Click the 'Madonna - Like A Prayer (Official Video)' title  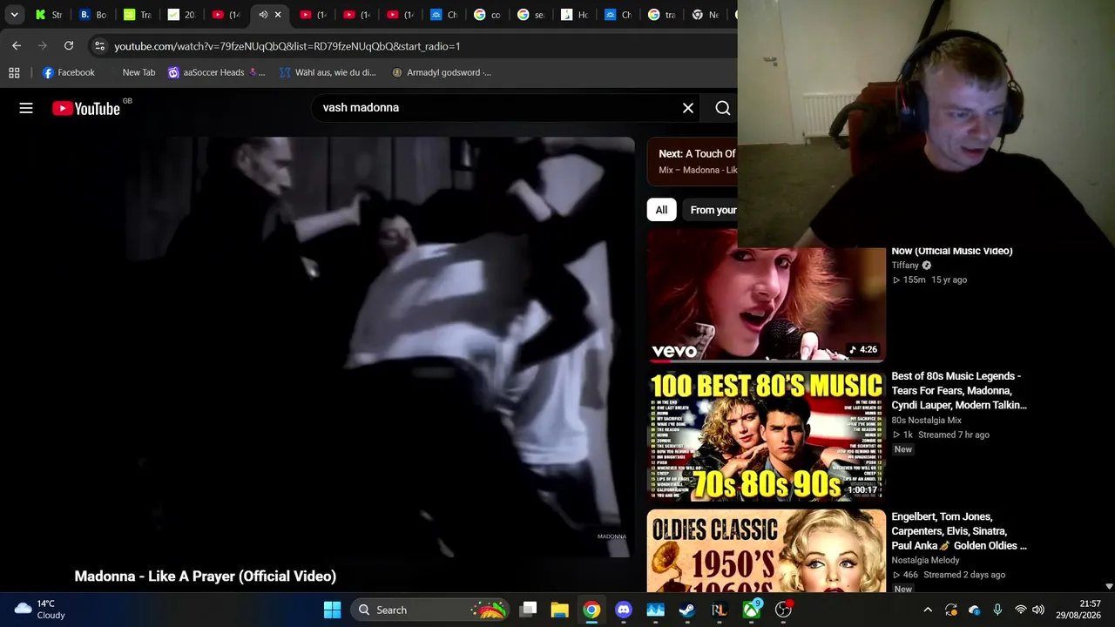pyautogui.click(x=206, y=576)
